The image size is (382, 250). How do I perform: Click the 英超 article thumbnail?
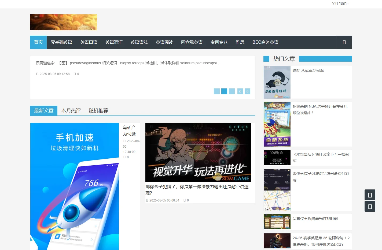pos(277,241)
